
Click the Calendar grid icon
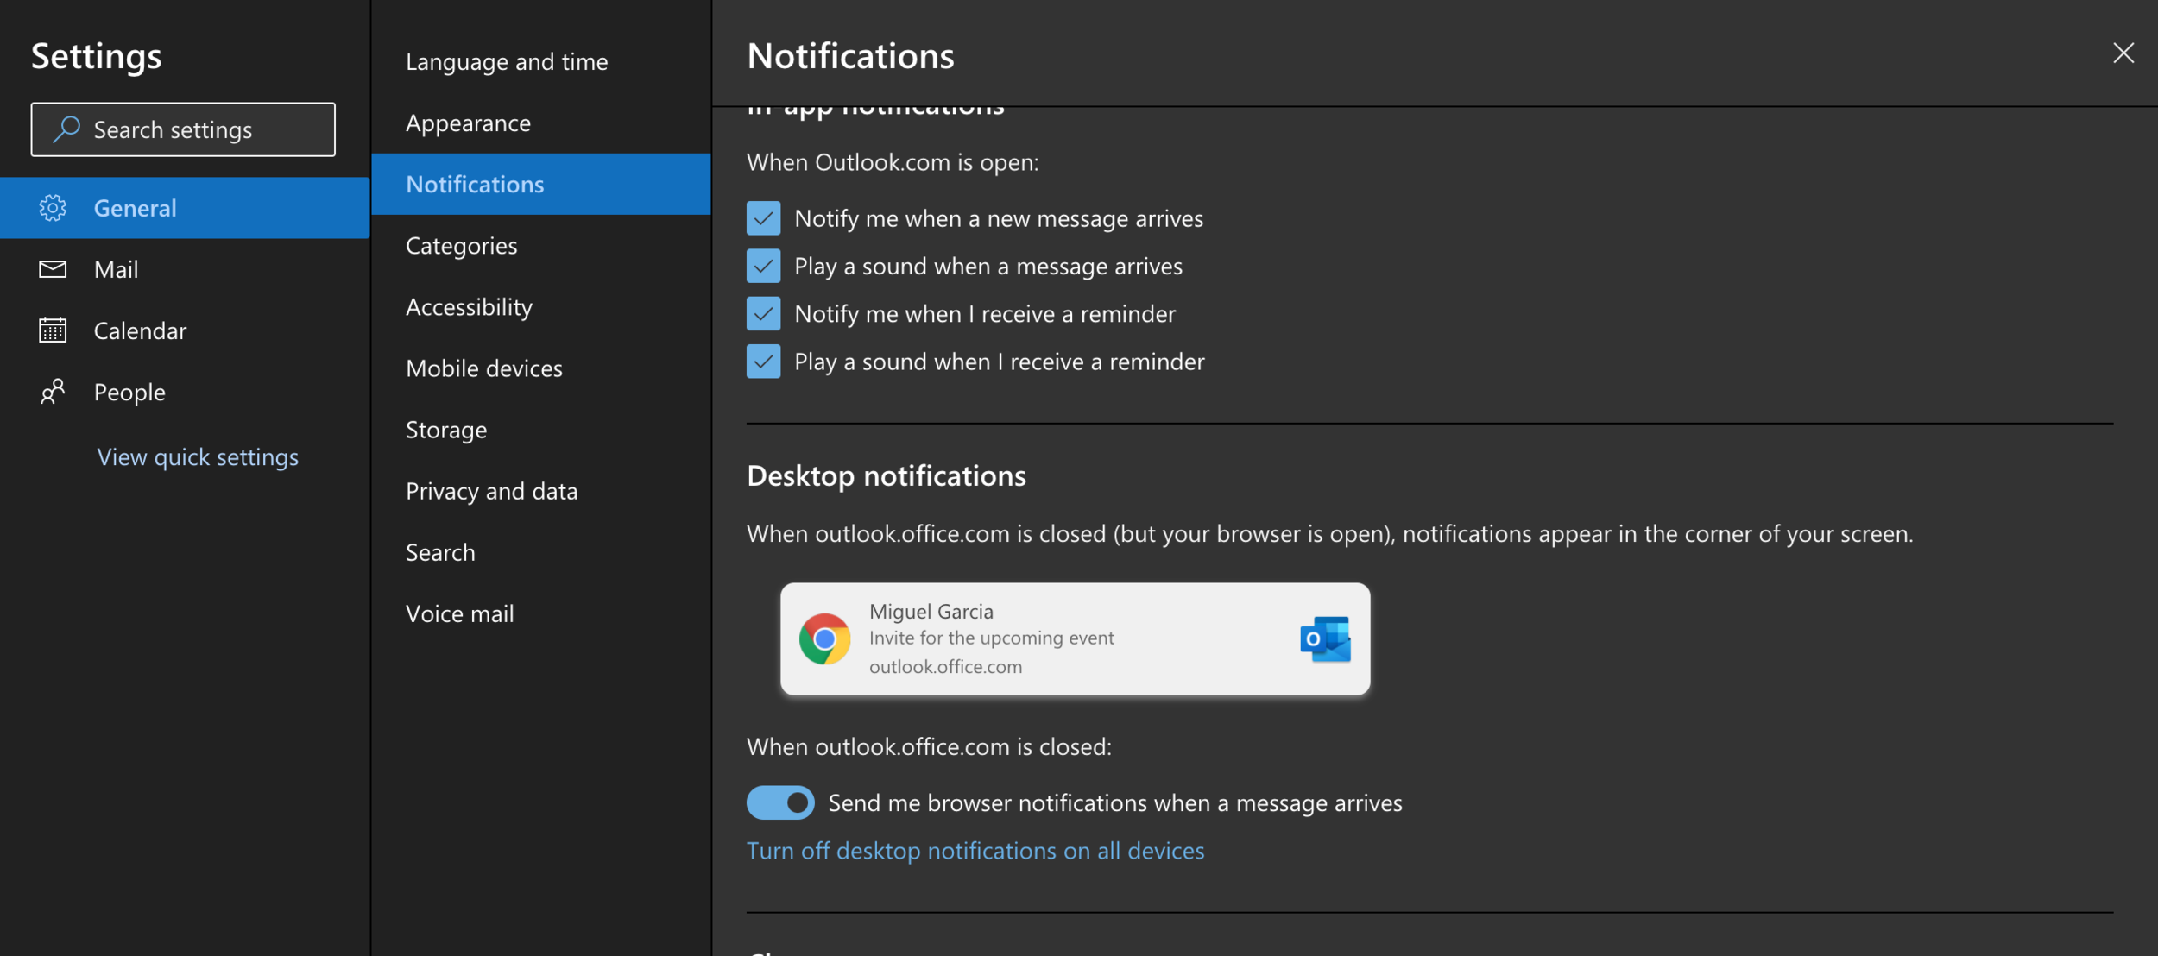tap(53, 330)
